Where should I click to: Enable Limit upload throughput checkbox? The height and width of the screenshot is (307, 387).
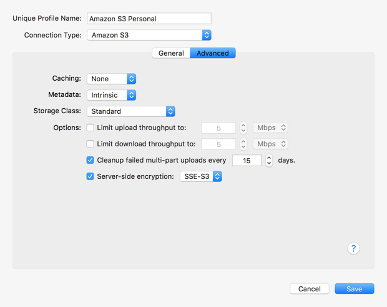(90, 128)
